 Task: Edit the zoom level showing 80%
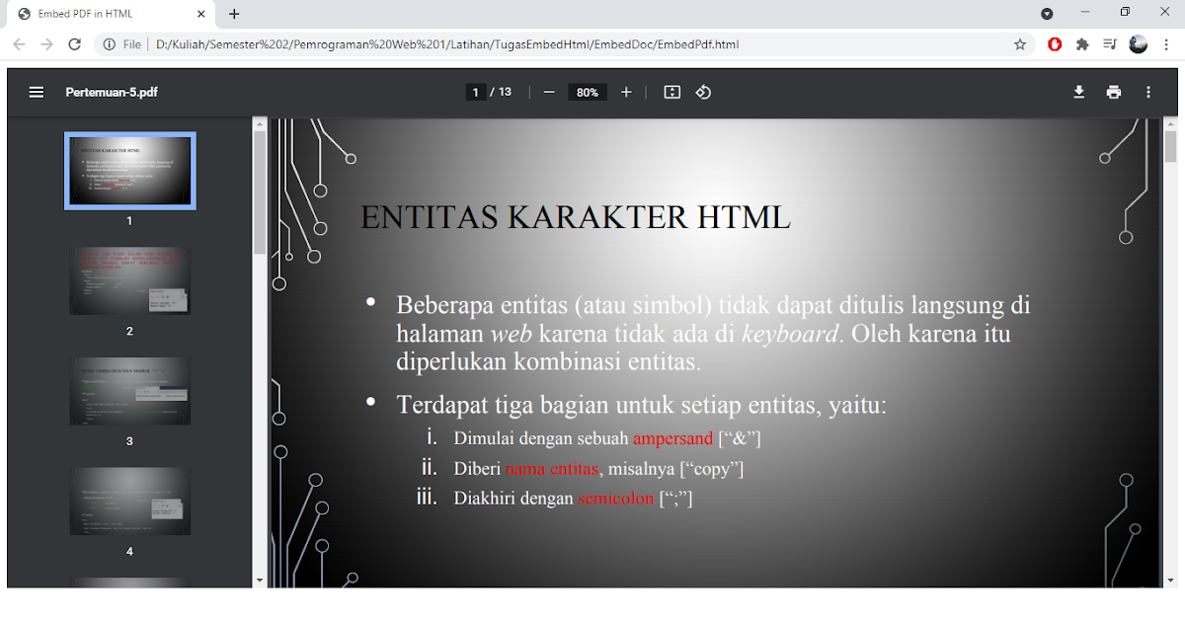[587, 91]
